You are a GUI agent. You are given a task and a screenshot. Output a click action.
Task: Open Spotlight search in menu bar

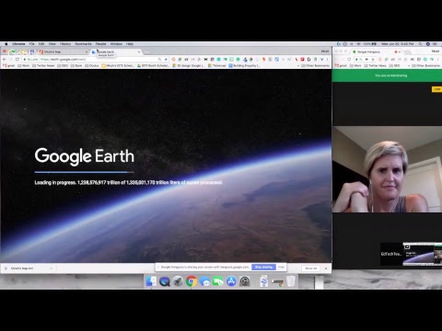420,44
